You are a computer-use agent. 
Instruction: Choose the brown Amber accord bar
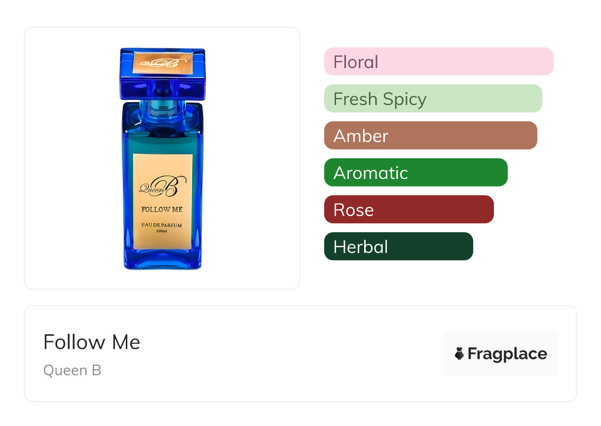(430, 136)
